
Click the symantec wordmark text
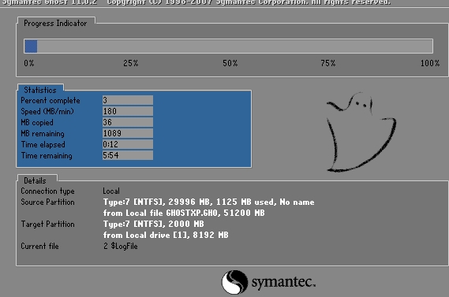click(283, 282)
